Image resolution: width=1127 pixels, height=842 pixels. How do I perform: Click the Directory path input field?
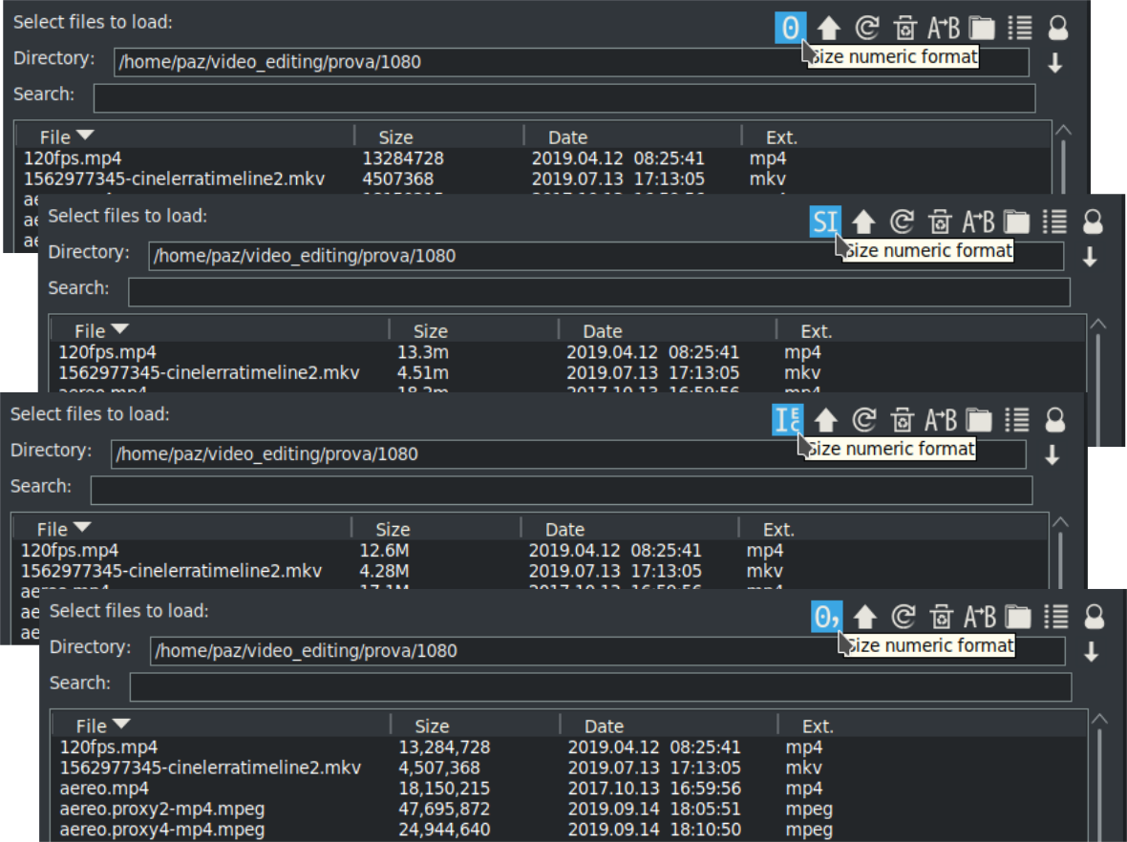pyautogui.click(x=382, y=653)
